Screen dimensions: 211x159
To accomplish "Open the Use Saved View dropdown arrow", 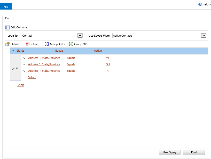I will tap(204, 36).
